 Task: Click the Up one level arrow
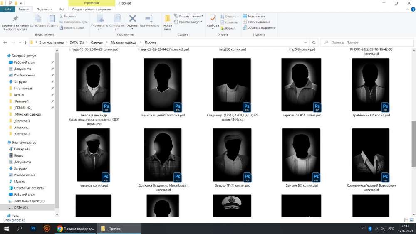point(25,42)
